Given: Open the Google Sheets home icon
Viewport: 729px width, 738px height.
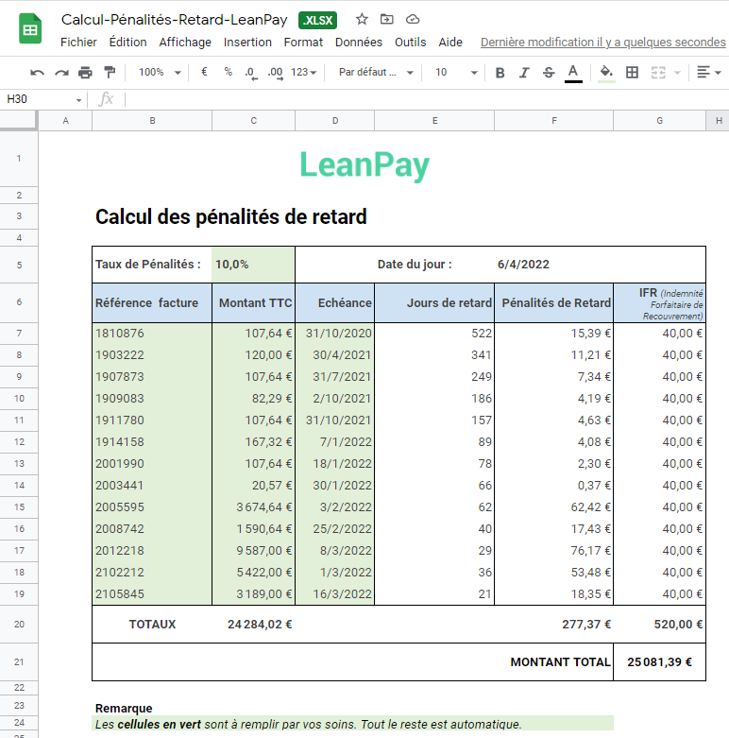Looking at the screenshot, I should tap(30, 29).
